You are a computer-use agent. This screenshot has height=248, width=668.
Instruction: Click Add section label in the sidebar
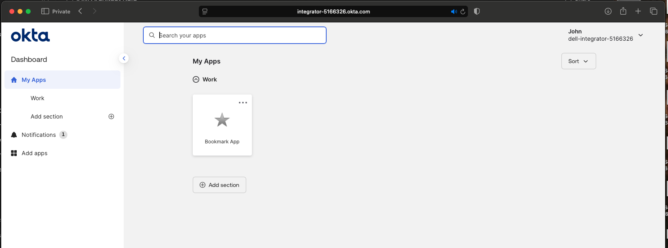coord(47,116)
